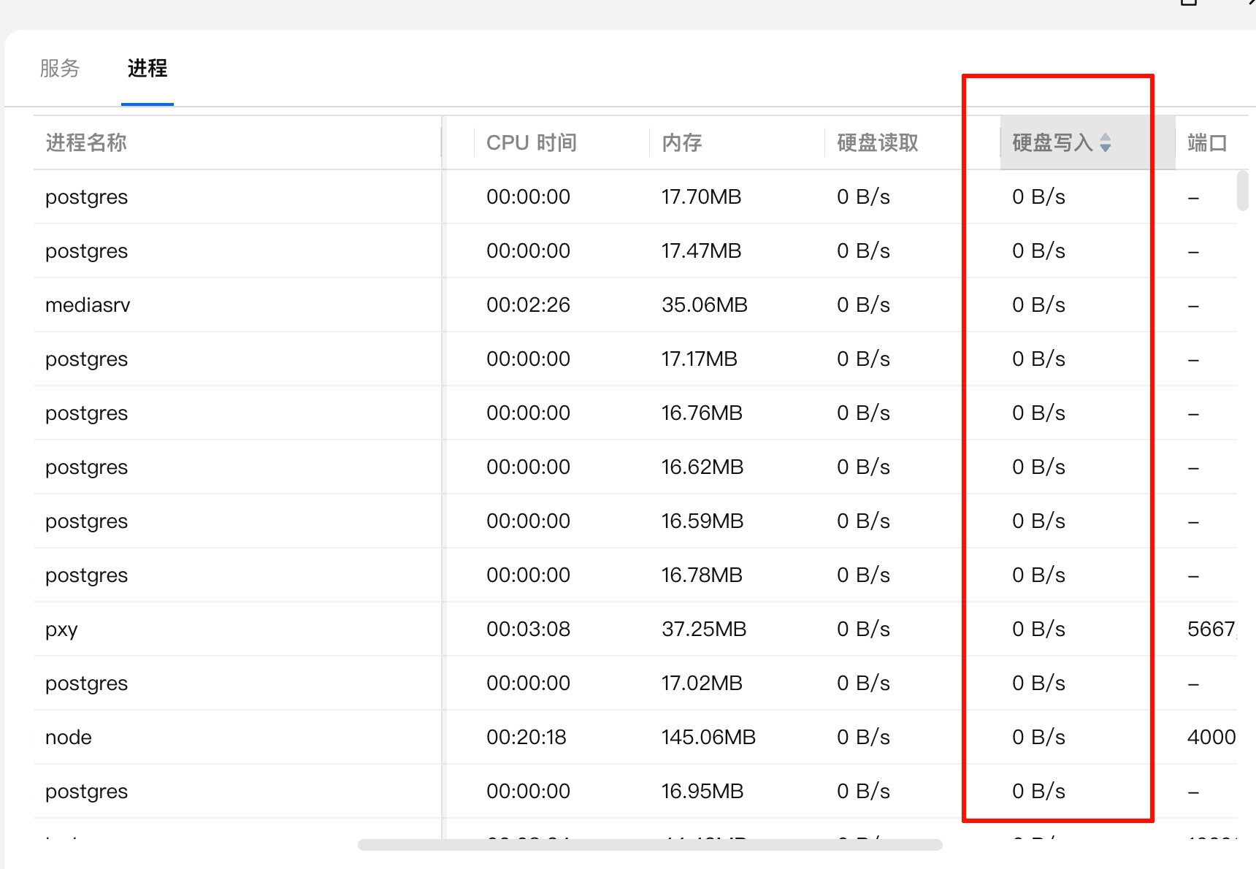The image size is (1256, 869).
Task: Click the 5667 port value for pxy
Action: (1211, 629)
